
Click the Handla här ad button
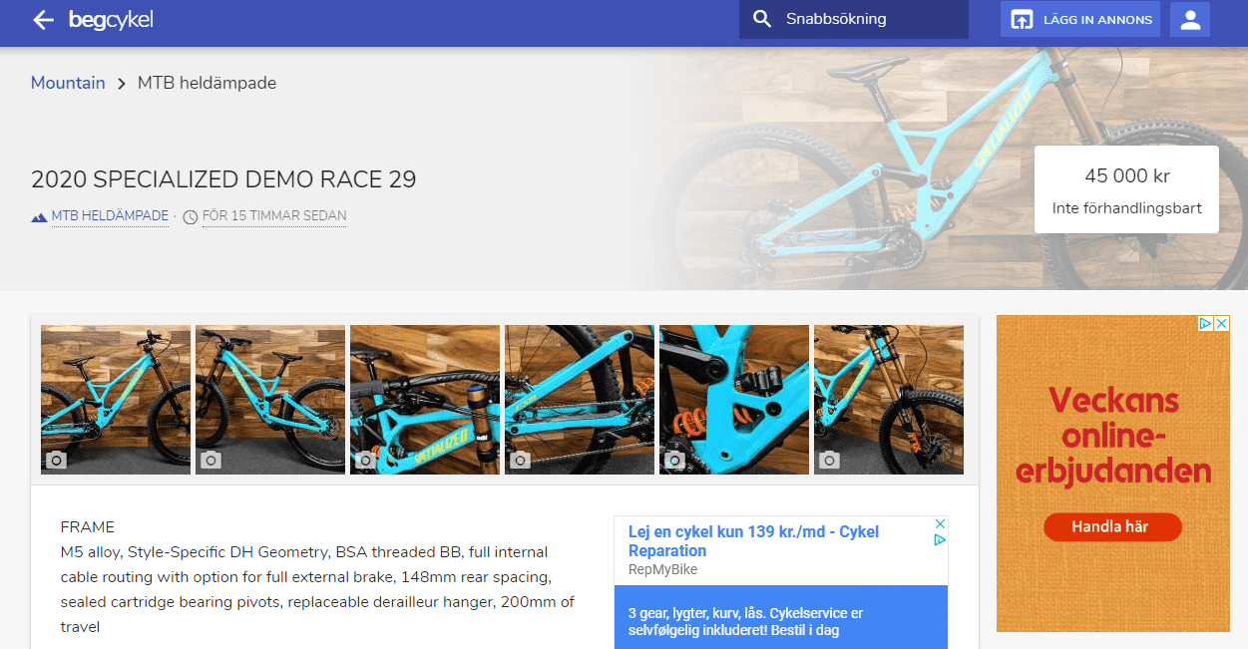click(1112, 526)
